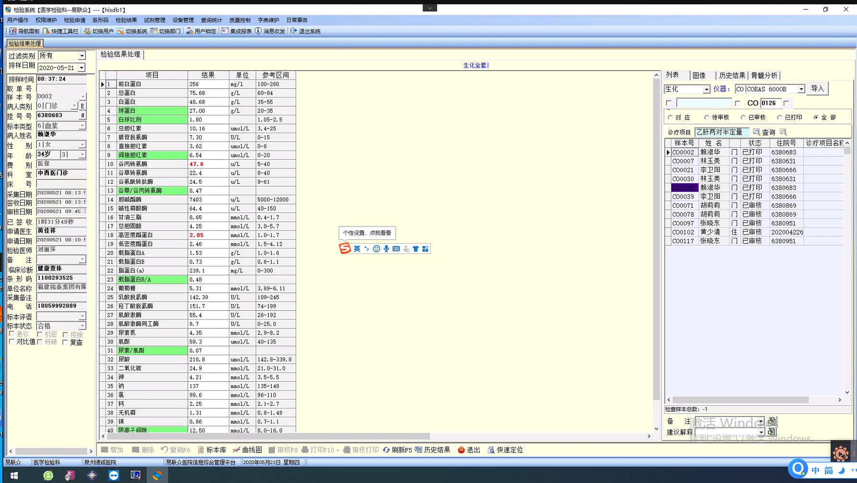Switch to the 骨髓分析 tab
This screenshot has width=857, height=483.
pos(764,75)
